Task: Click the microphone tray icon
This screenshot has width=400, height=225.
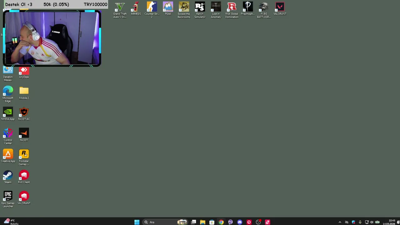Action: tap(360, 222)
